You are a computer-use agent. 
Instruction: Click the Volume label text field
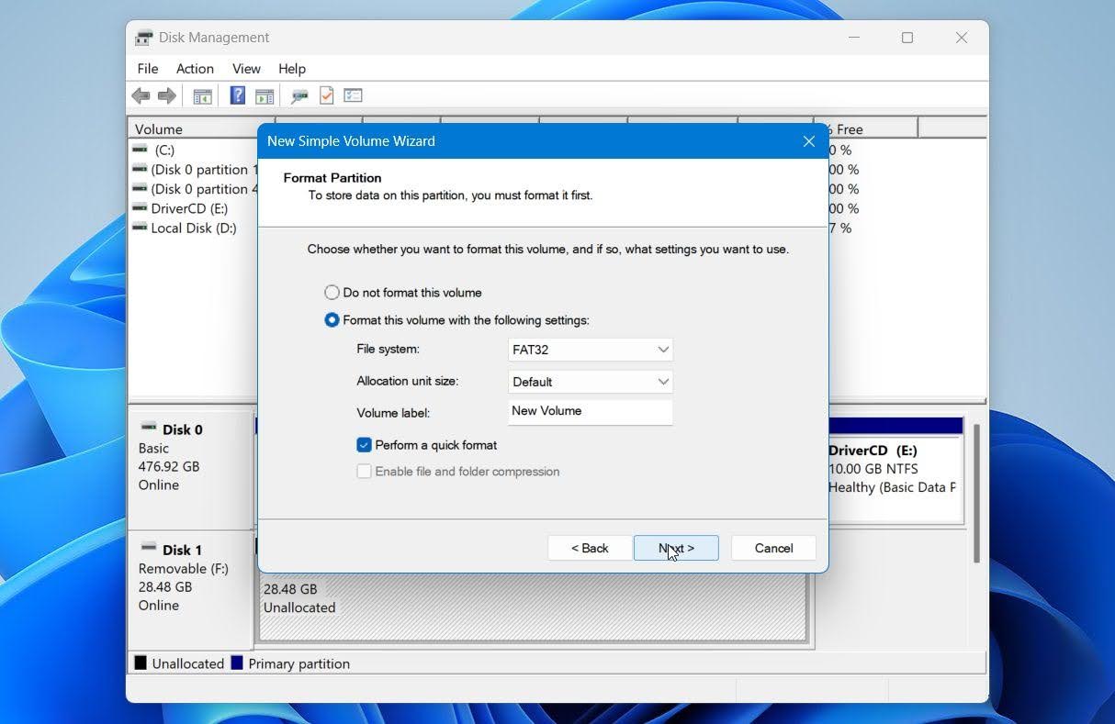click(591, 411)
